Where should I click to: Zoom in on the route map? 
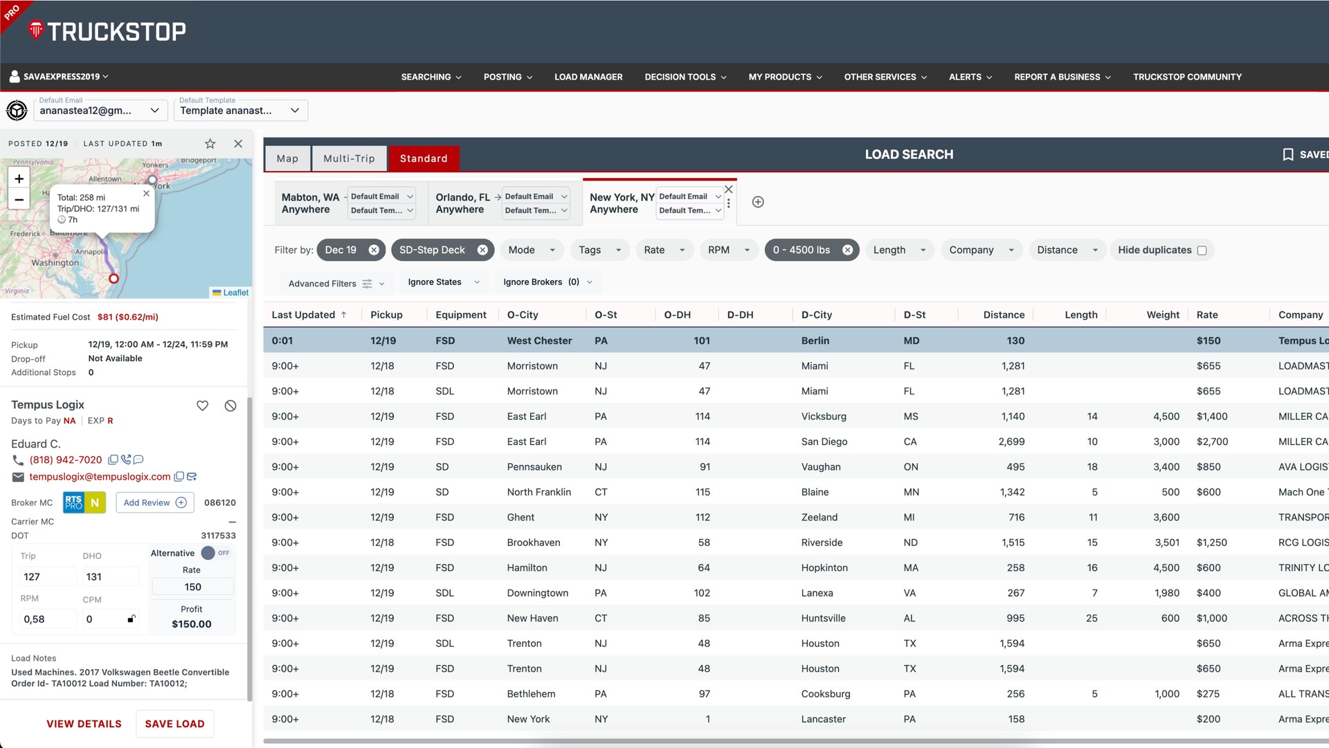pyautogui.click(x=19, y=179)
